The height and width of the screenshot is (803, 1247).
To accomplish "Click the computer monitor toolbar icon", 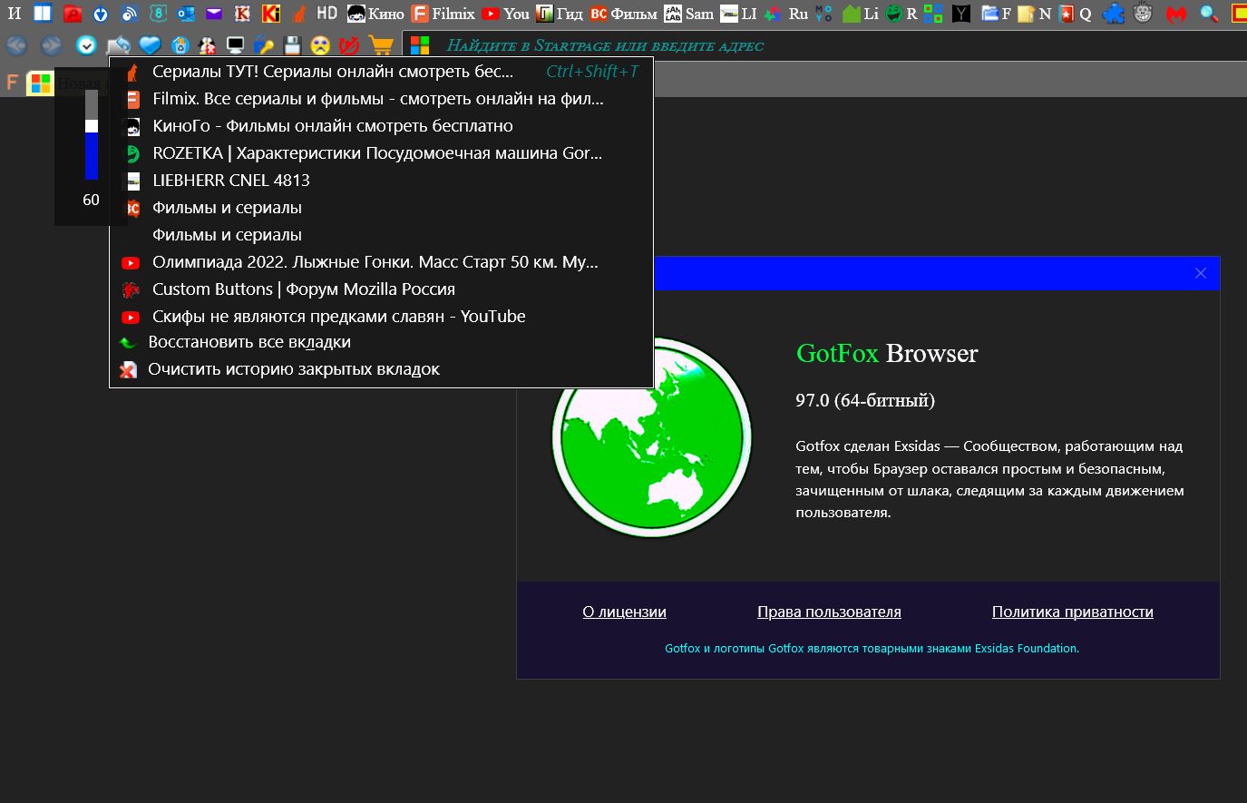I will tap(235, 45).
